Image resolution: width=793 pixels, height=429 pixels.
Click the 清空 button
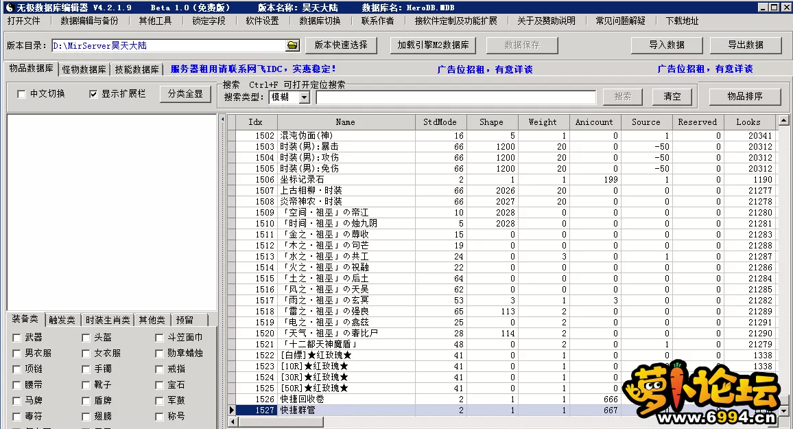click(672, 97)
